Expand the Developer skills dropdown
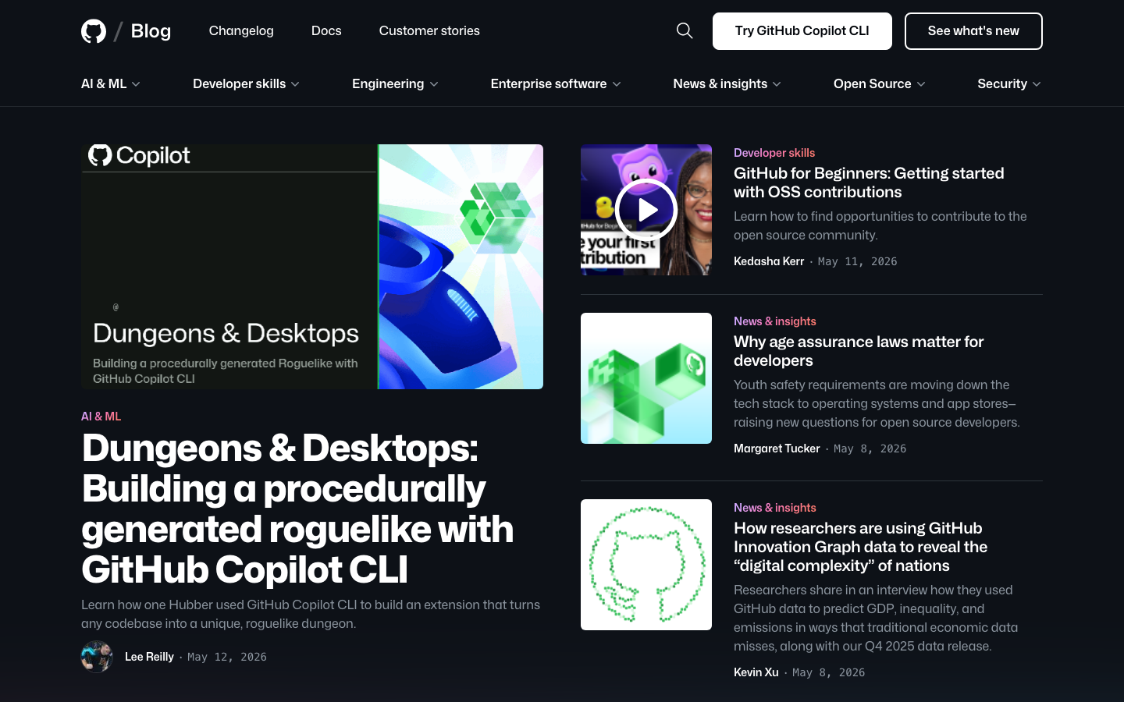1124x702 pixels. coord(247,83)
